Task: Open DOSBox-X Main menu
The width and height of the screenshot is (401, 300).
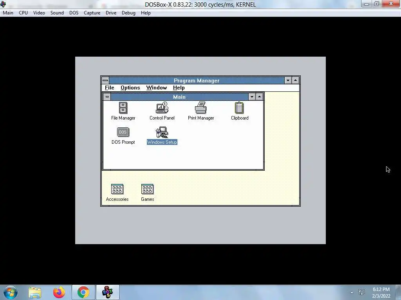Action: click(x=8, y=13)
